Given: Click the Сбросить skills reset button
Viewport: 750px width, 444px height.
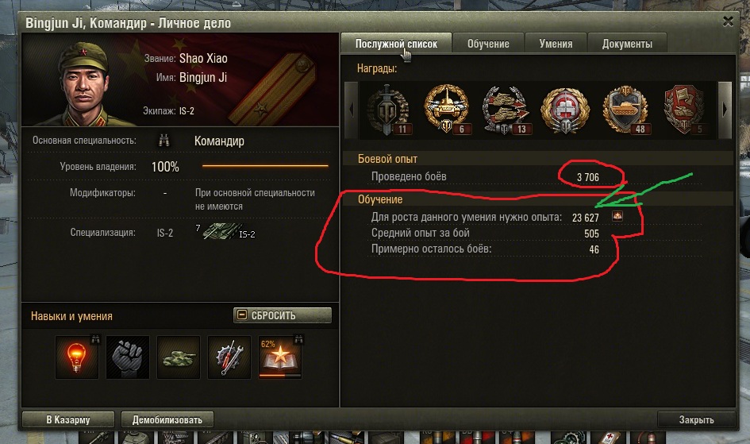Looking at the screenshot, I should pos(283,315).
